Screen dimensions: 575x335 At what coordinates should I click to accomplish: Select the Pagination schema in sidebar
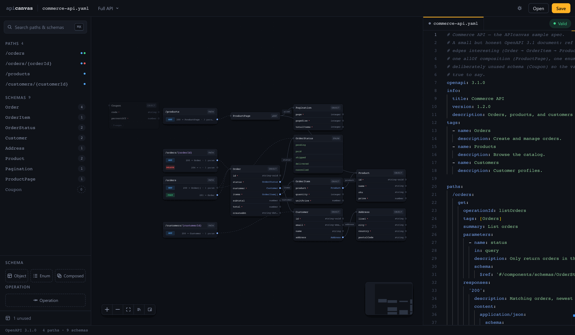[45, 169]
